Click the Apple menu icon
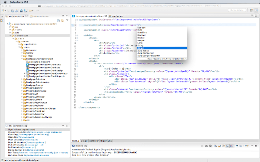Screen dimensions: 260x162 click(x=5, y=2)
